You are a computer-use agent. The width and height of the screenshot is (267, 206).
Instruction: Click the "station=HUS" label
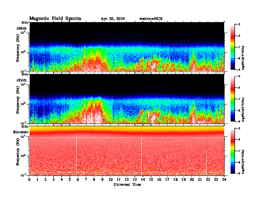tap(151, 19)
